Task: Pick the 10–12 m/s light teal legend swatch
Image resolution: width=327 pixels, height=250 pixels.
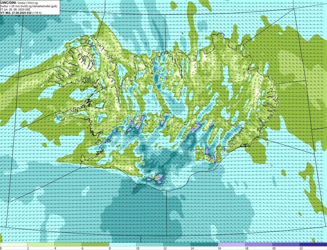Action: pyautogui.click(x=150, y=244)
